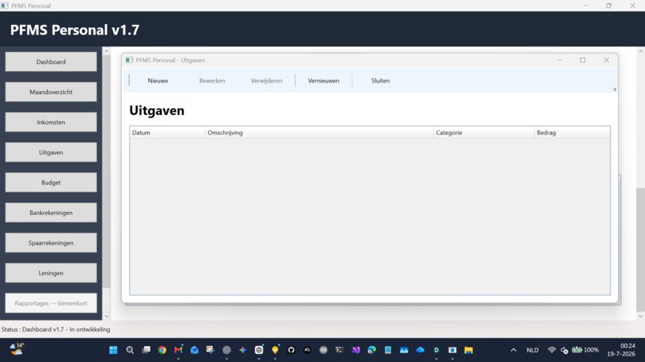Click the main area scrollbar down arrow
645x362 pixels.
click(x=640, y=316)
